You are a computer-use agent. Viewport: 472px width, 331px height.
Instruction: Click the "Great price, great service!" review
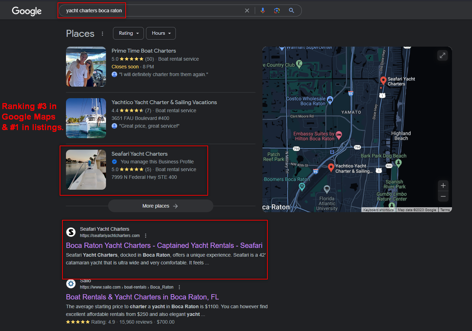click(x=149, y=126)
